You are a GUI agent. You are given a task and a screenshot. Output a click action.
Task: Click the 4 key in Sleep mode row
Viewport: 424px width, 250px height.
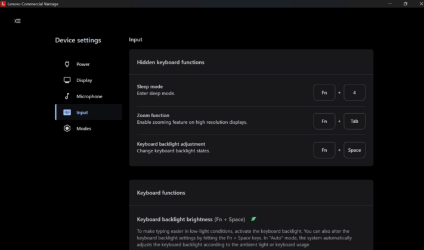(354, 93)
